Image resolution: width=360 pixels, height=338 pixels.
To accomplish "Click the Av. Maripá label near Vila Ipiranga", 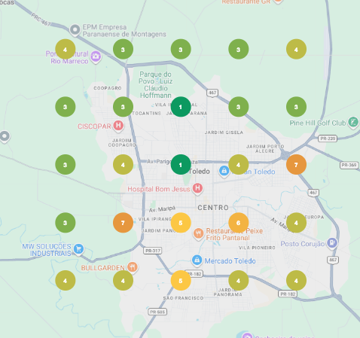I will [162, 209].
